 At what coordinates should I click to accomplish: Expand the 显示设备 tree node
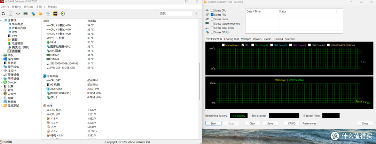[1, 67]
